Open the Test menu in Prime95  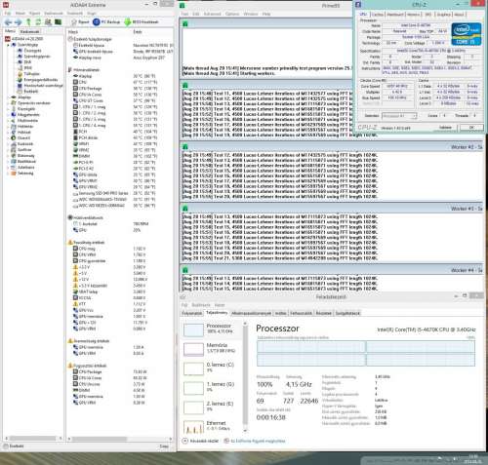184,14
